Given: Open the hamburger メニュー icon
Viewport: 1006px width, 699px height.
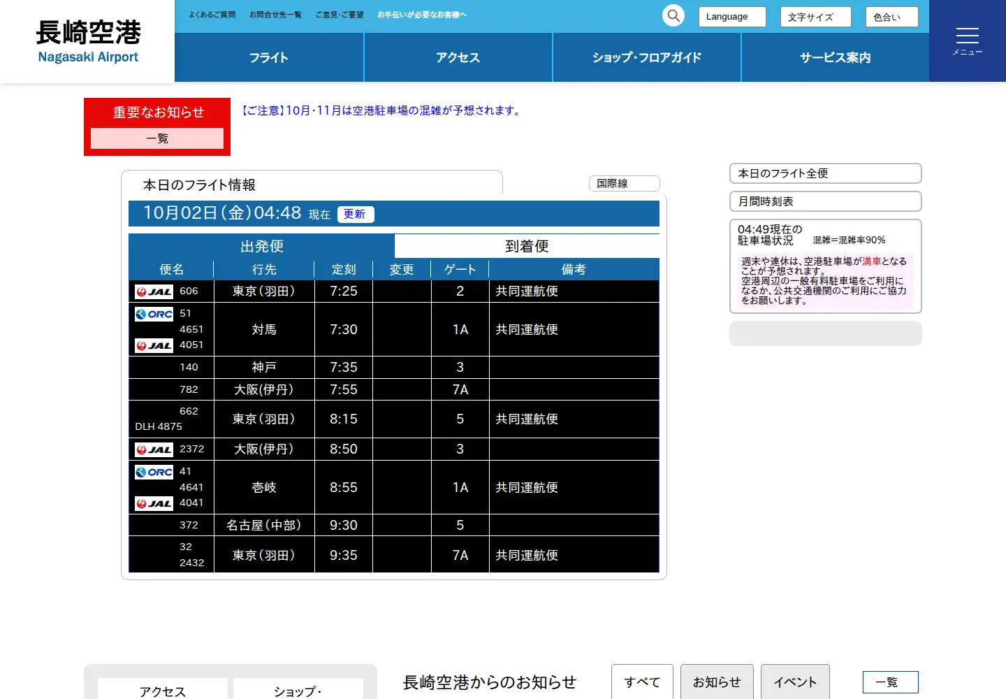Looking at the screenshot, I should point(968,41).
